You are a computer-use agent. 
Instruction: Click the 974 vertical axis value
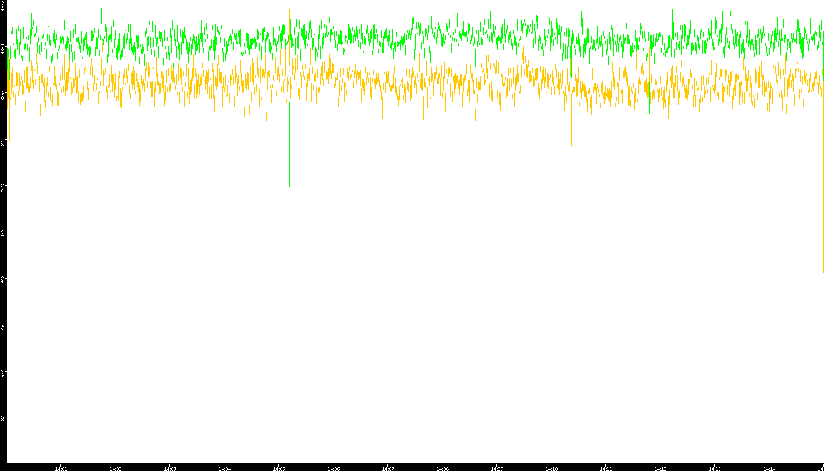3,373
